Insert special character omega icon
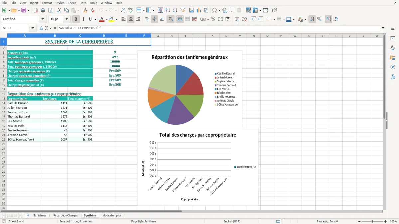 point(214,10)
